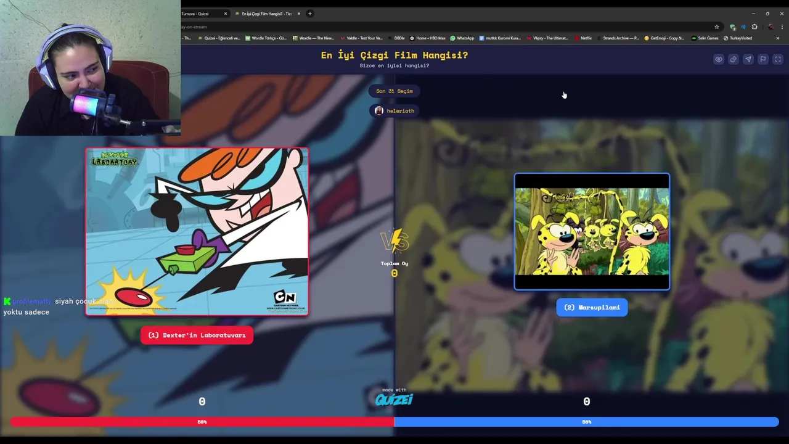Open the GetEmoji bookmark
This screenshot has width=789, height=444.
[664, 38]
